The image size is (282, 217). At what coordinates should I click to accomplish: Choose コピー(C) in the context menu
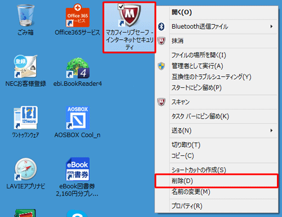click(216, 156)
